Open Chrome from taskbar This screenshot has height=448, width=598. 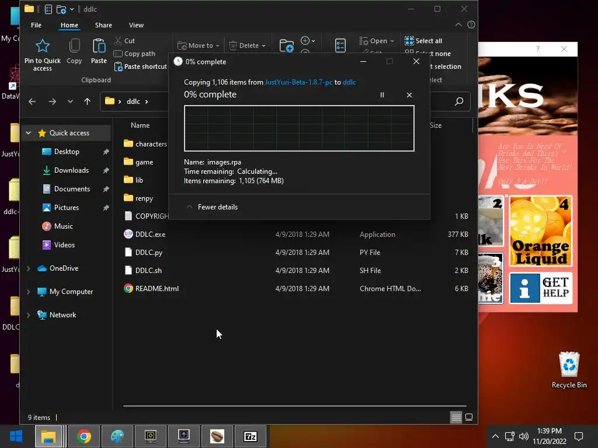coord(84,436)
